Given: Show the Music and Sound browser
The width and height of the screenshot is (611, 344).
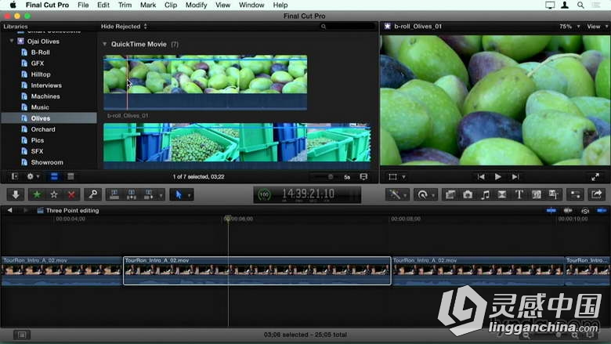Looking at the screenshot, I should point(485,194).
